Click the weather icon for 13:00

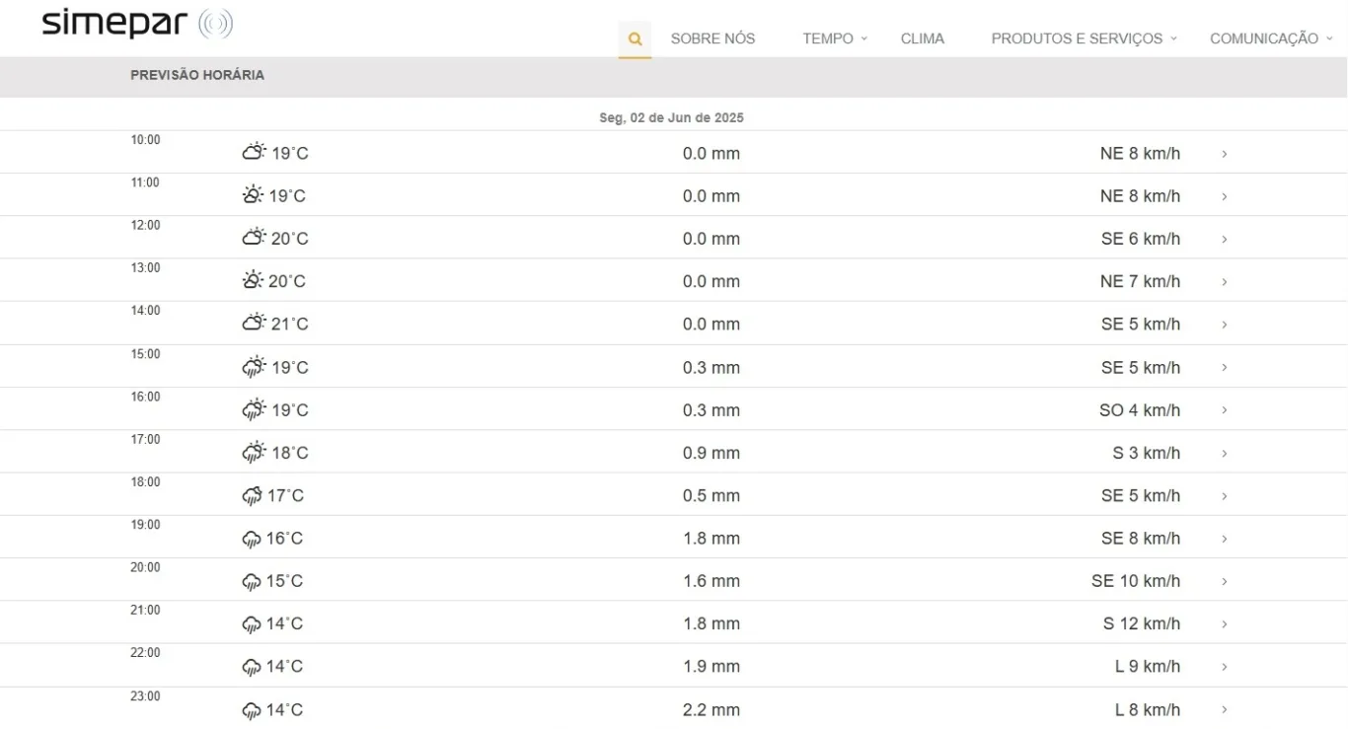[x=253, y=280]
